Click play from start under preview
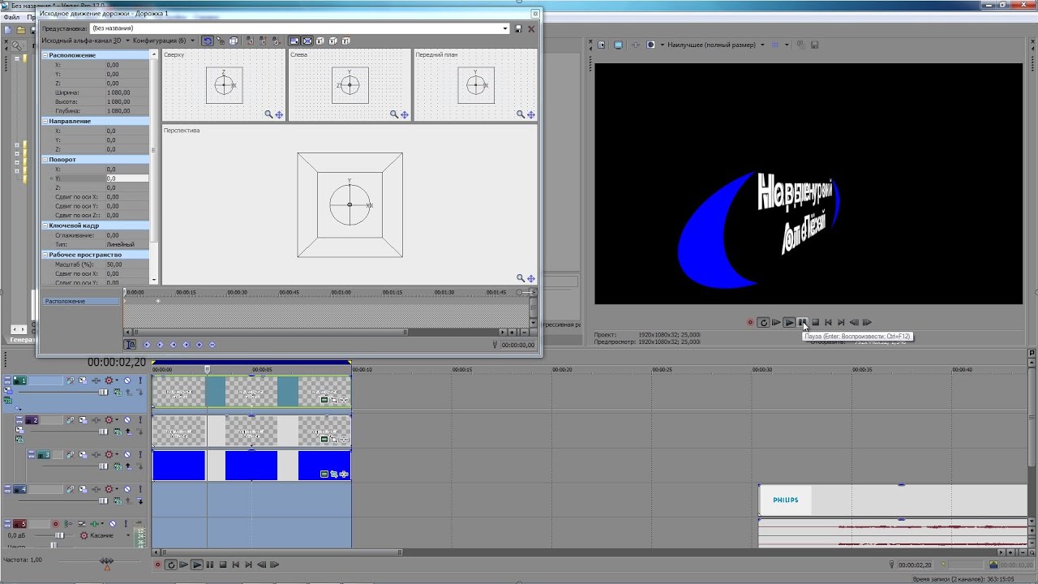This screenshot has width=1038, height=584. (776, 322)
